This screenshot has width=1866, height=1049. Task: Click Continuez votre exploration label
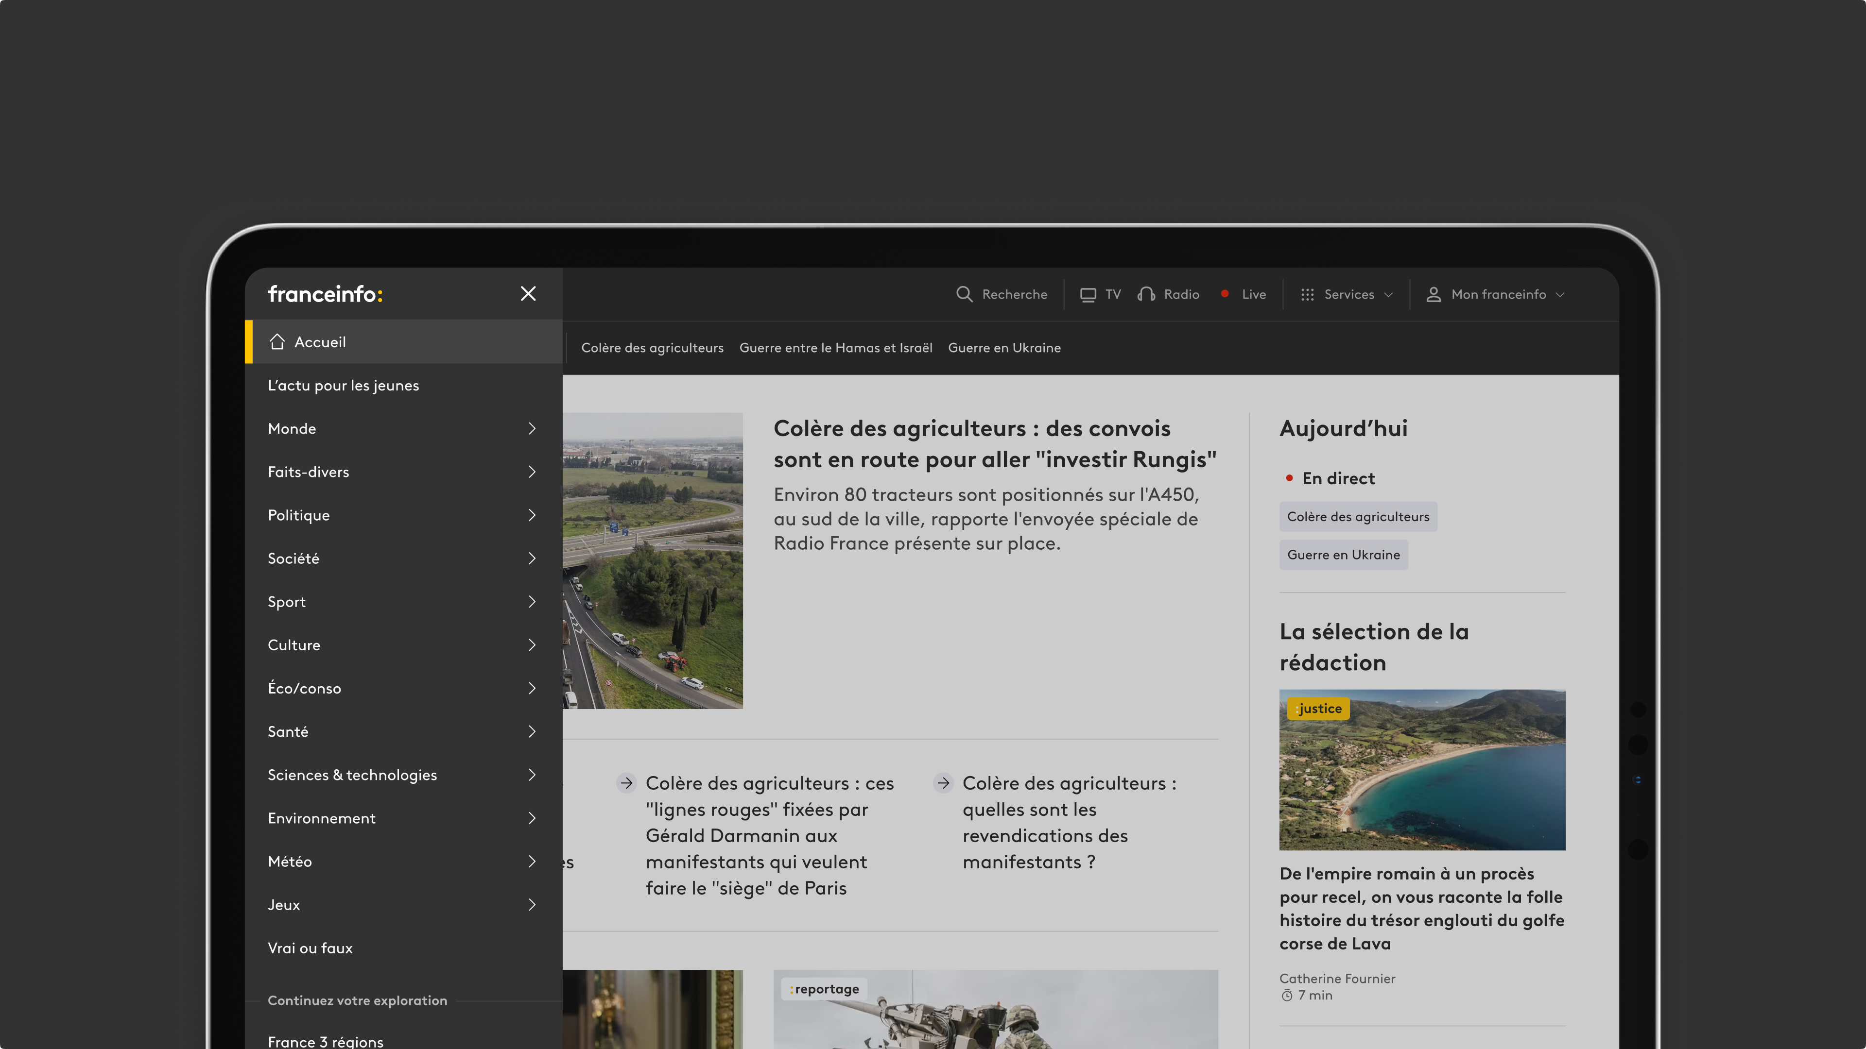pos(357,1000)
